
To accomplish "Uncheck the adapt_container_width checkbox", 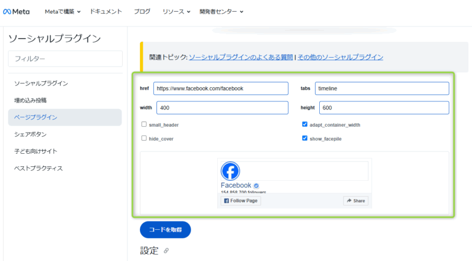I will (304, 124).
